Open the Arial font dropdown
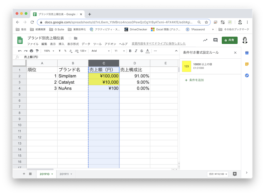The image size is (265, 195). (100, 51)
